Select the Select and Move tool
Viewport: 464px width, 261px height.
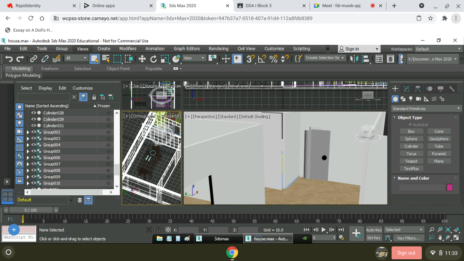coord(142,58)
